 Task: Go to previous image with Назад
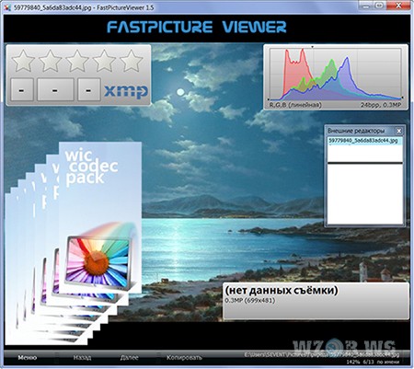[82, 358]
